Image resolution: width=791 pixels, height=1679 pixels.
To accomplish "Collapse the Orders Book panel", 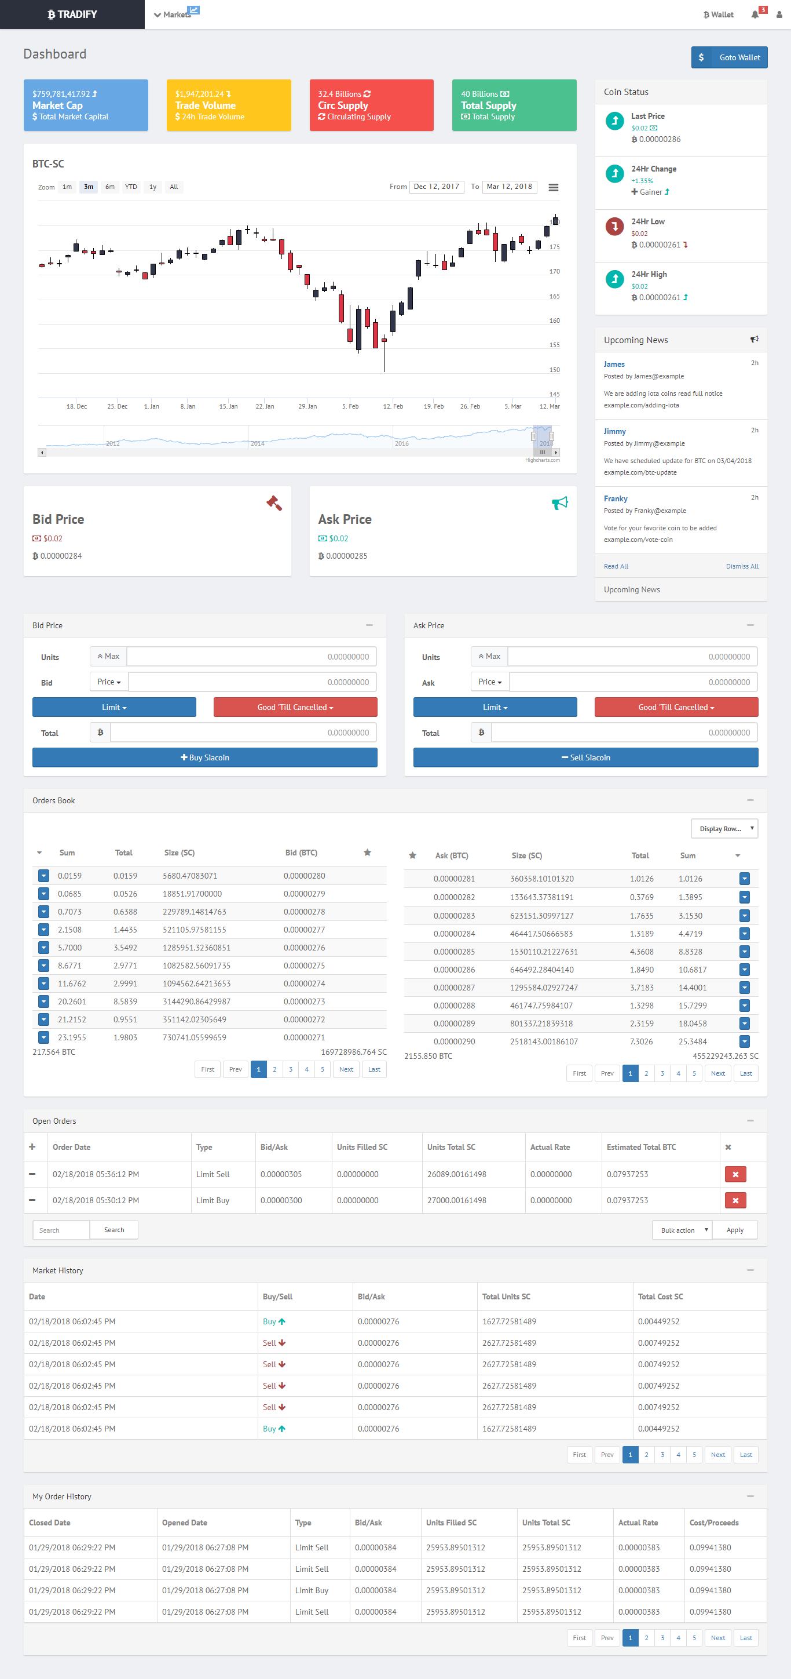I will (x=750, y=800).
